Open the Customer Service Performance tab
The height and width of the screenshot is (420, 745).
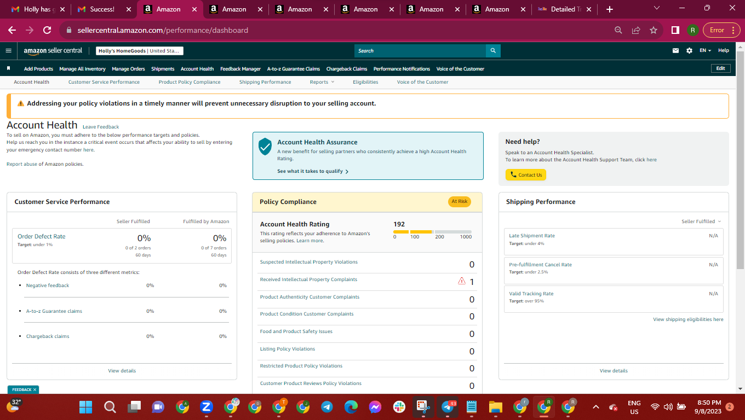[104, 82]
